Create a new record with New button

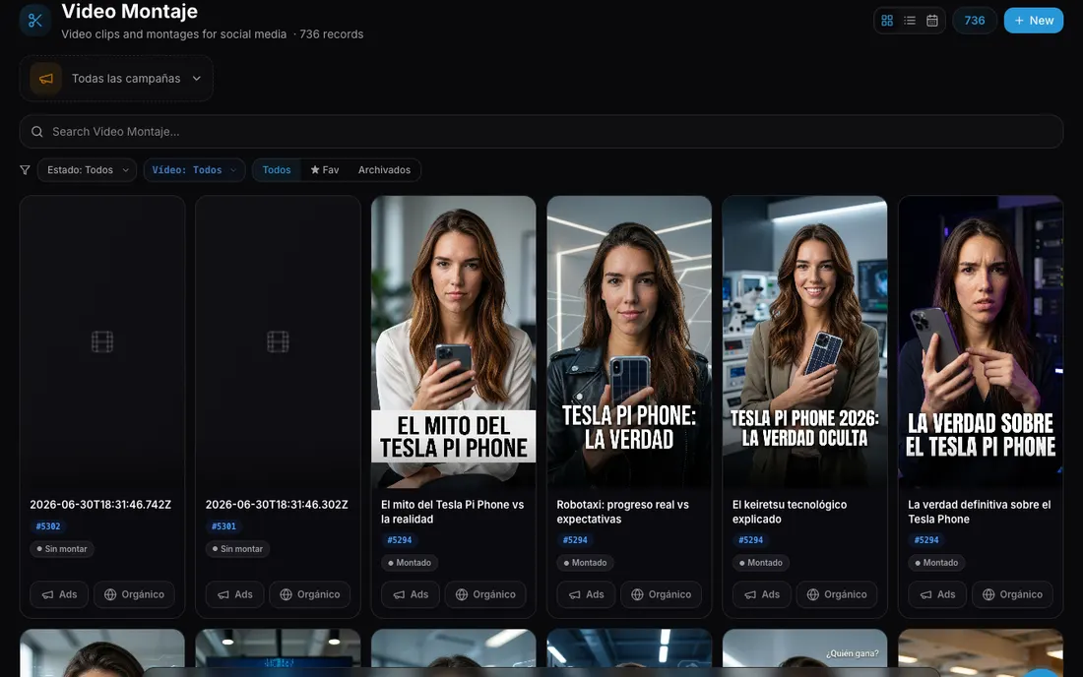pyautogui.click(x=1033, y=21)
